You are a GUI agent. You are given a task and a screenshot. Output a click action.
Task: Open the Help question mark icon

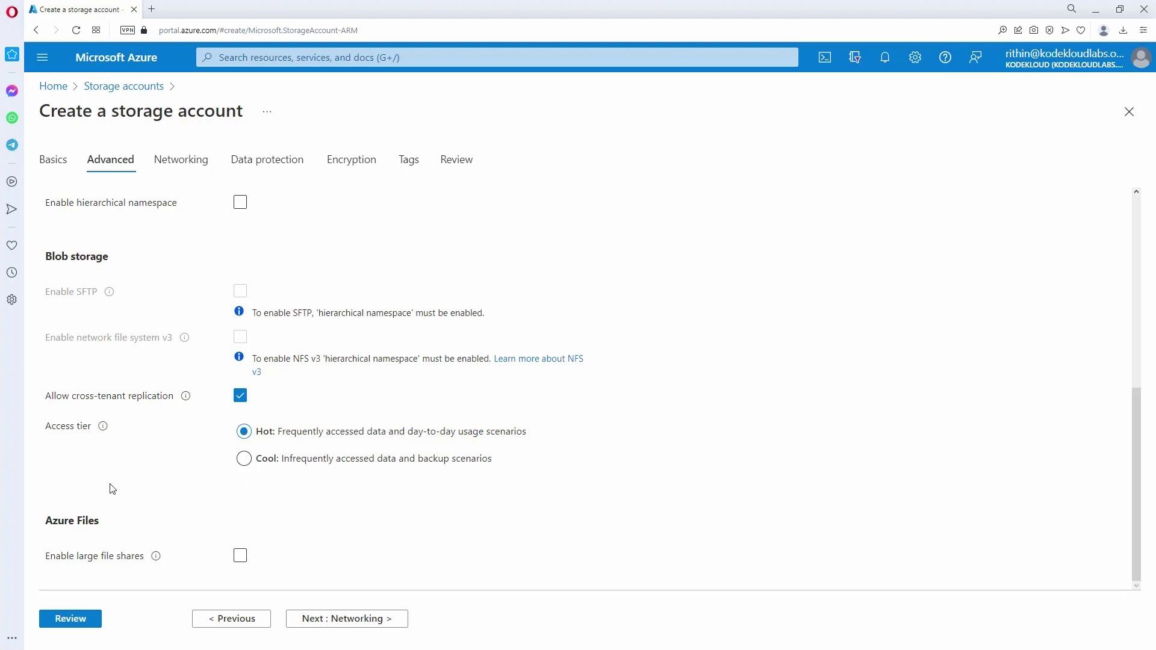pos(945,57)
